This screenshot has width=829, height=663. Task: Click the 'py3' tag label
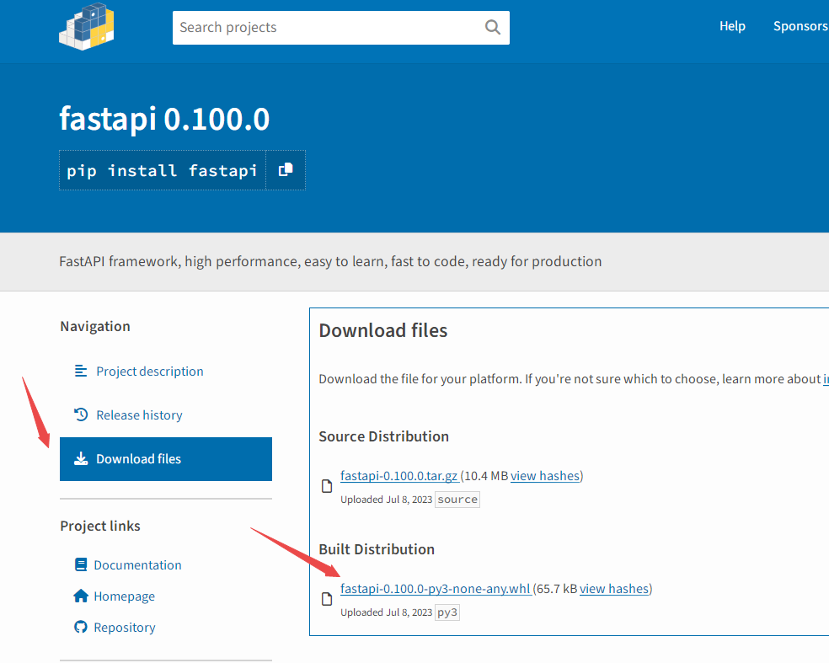[x=447, y=612]
